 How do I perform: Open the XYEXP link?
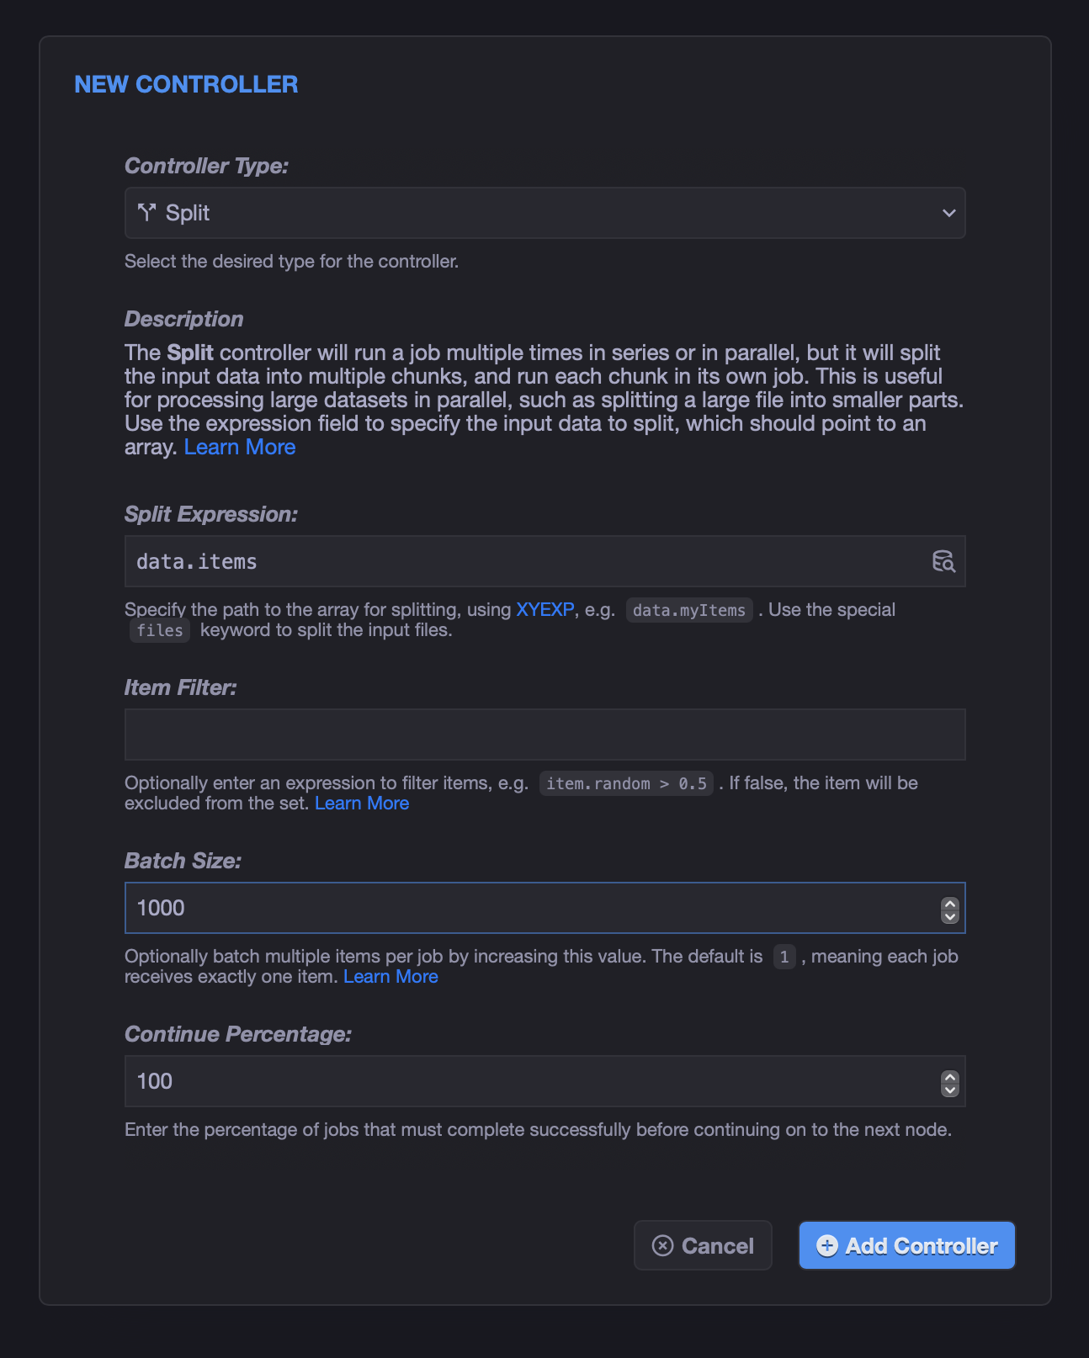[x=544, y=609]
